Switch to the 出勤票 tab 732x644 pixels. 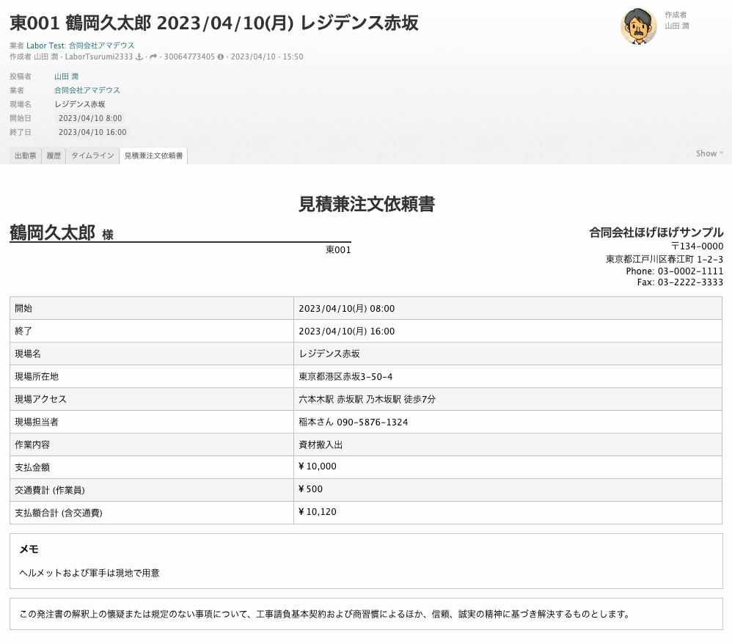coord(26,155)
